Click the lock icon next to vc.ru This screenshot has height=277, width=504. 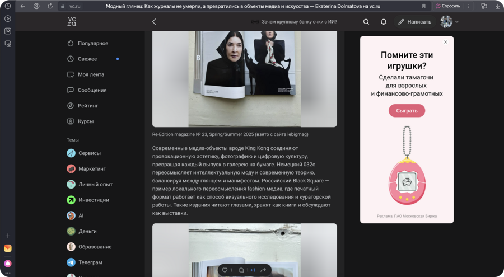[x=63, y=6]
